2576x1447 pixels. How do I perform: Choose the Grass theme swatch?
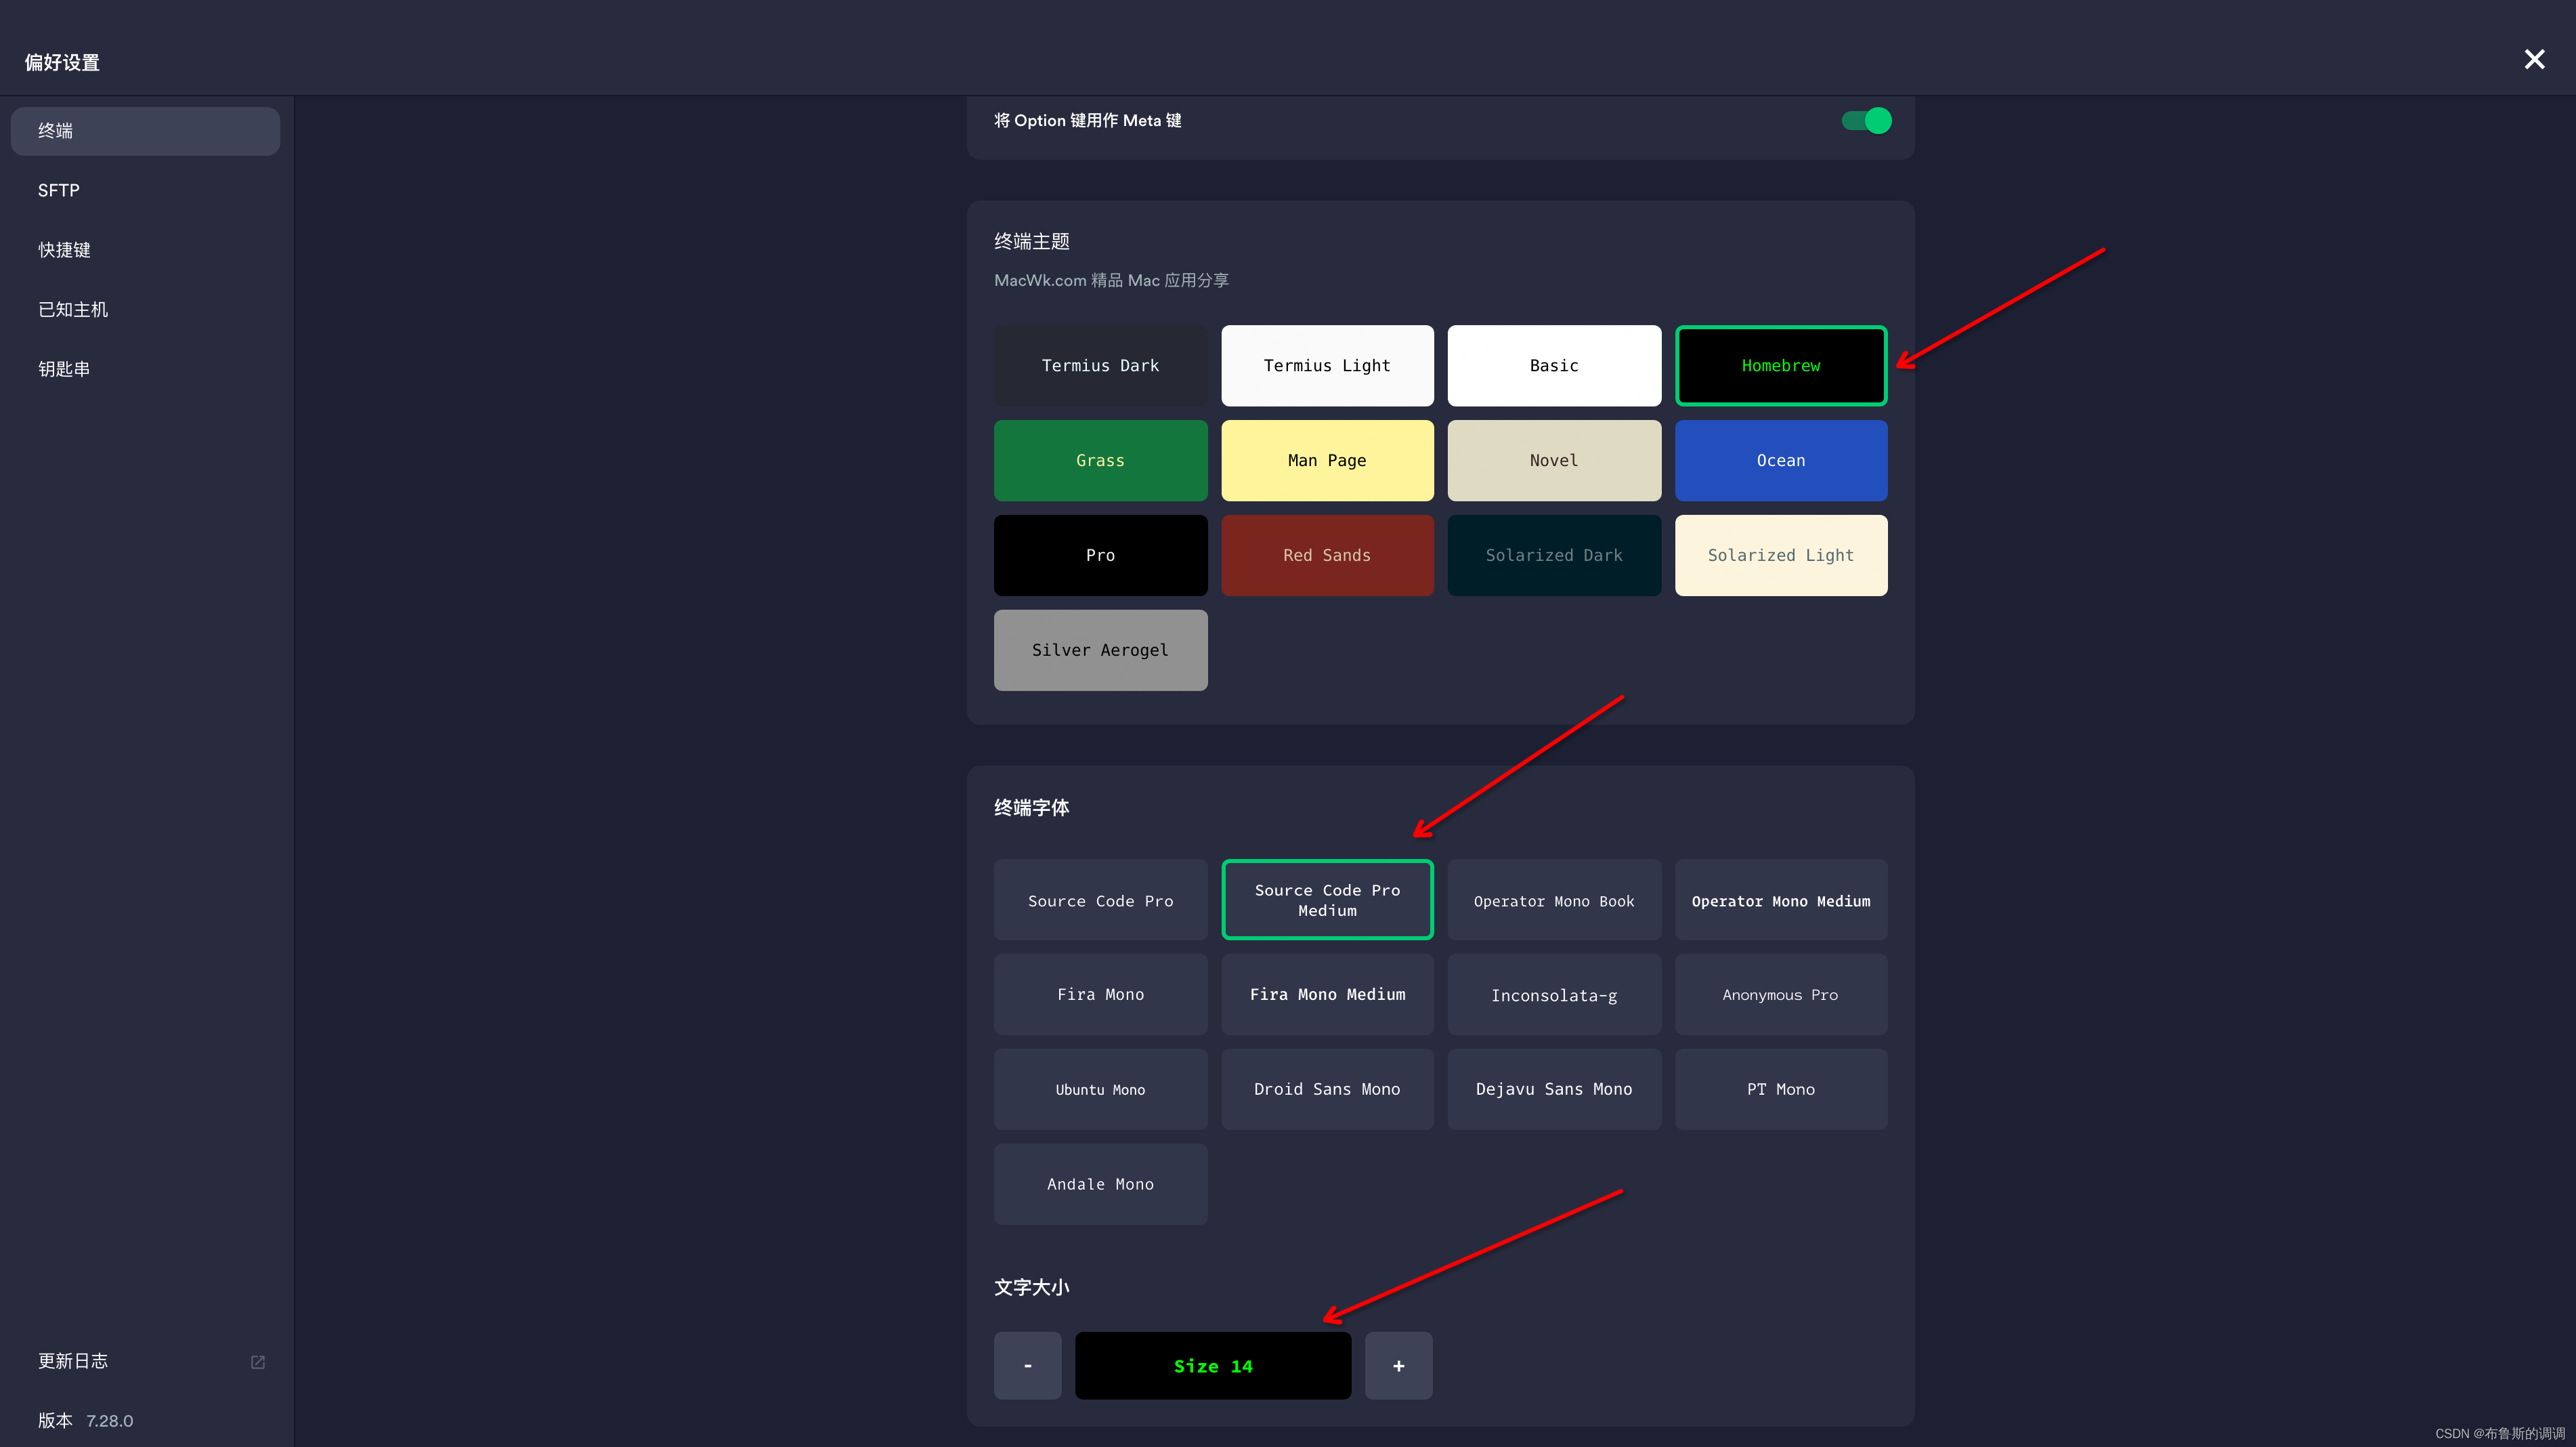[1100, 461]
